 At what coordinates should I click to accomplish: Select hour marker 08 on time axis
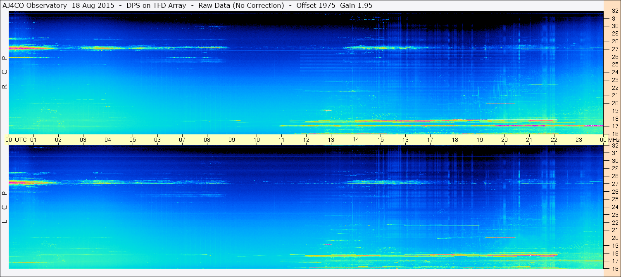pos(207,140)
